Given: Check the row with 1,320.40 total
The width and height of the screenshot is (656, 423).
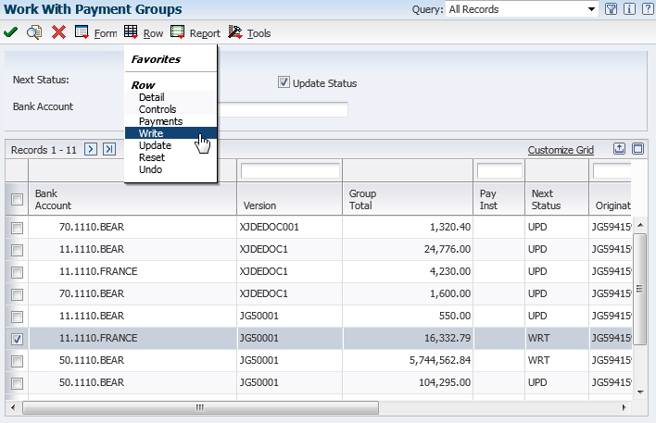Looking at the screenshot, I should click(18, 228).
